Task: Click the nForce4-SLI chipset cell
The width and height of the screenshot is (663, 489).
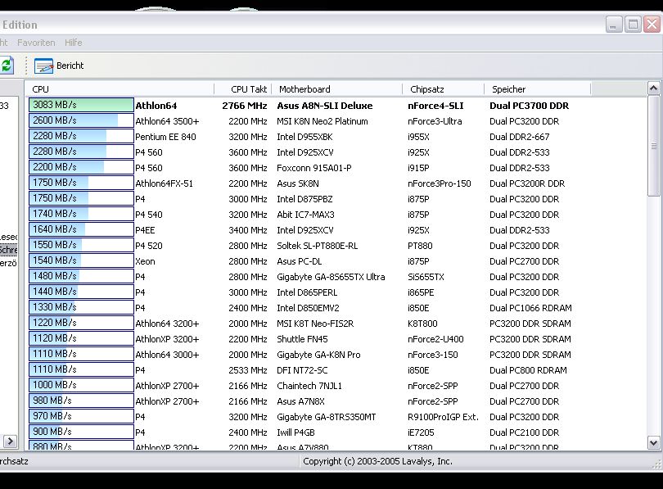Action: click(435, 106)
